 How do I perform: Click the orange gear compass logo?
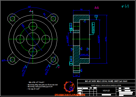(69, 87)
